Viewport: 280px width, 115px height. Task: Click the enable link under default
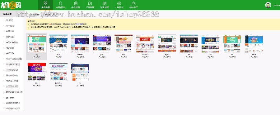[x=145, y=57]
